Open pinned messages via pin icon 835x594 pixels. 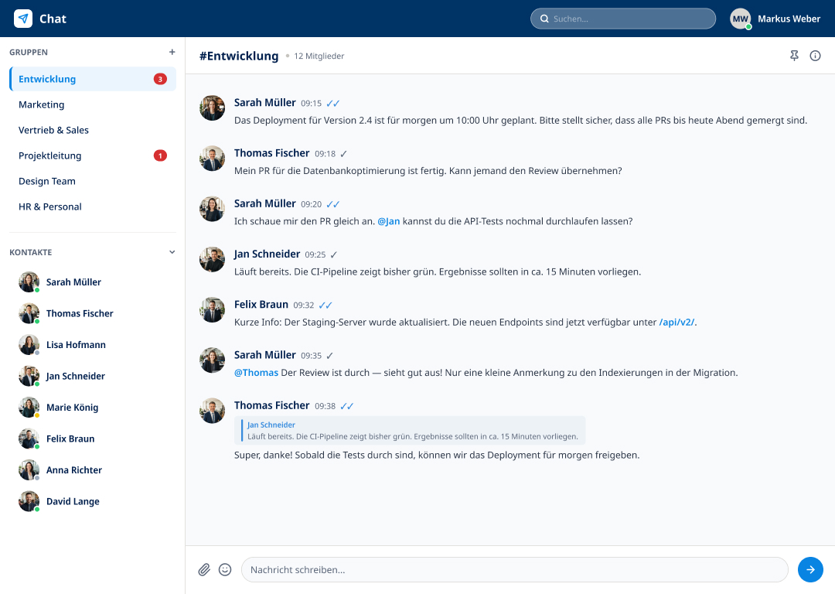(x=794, y=56)
